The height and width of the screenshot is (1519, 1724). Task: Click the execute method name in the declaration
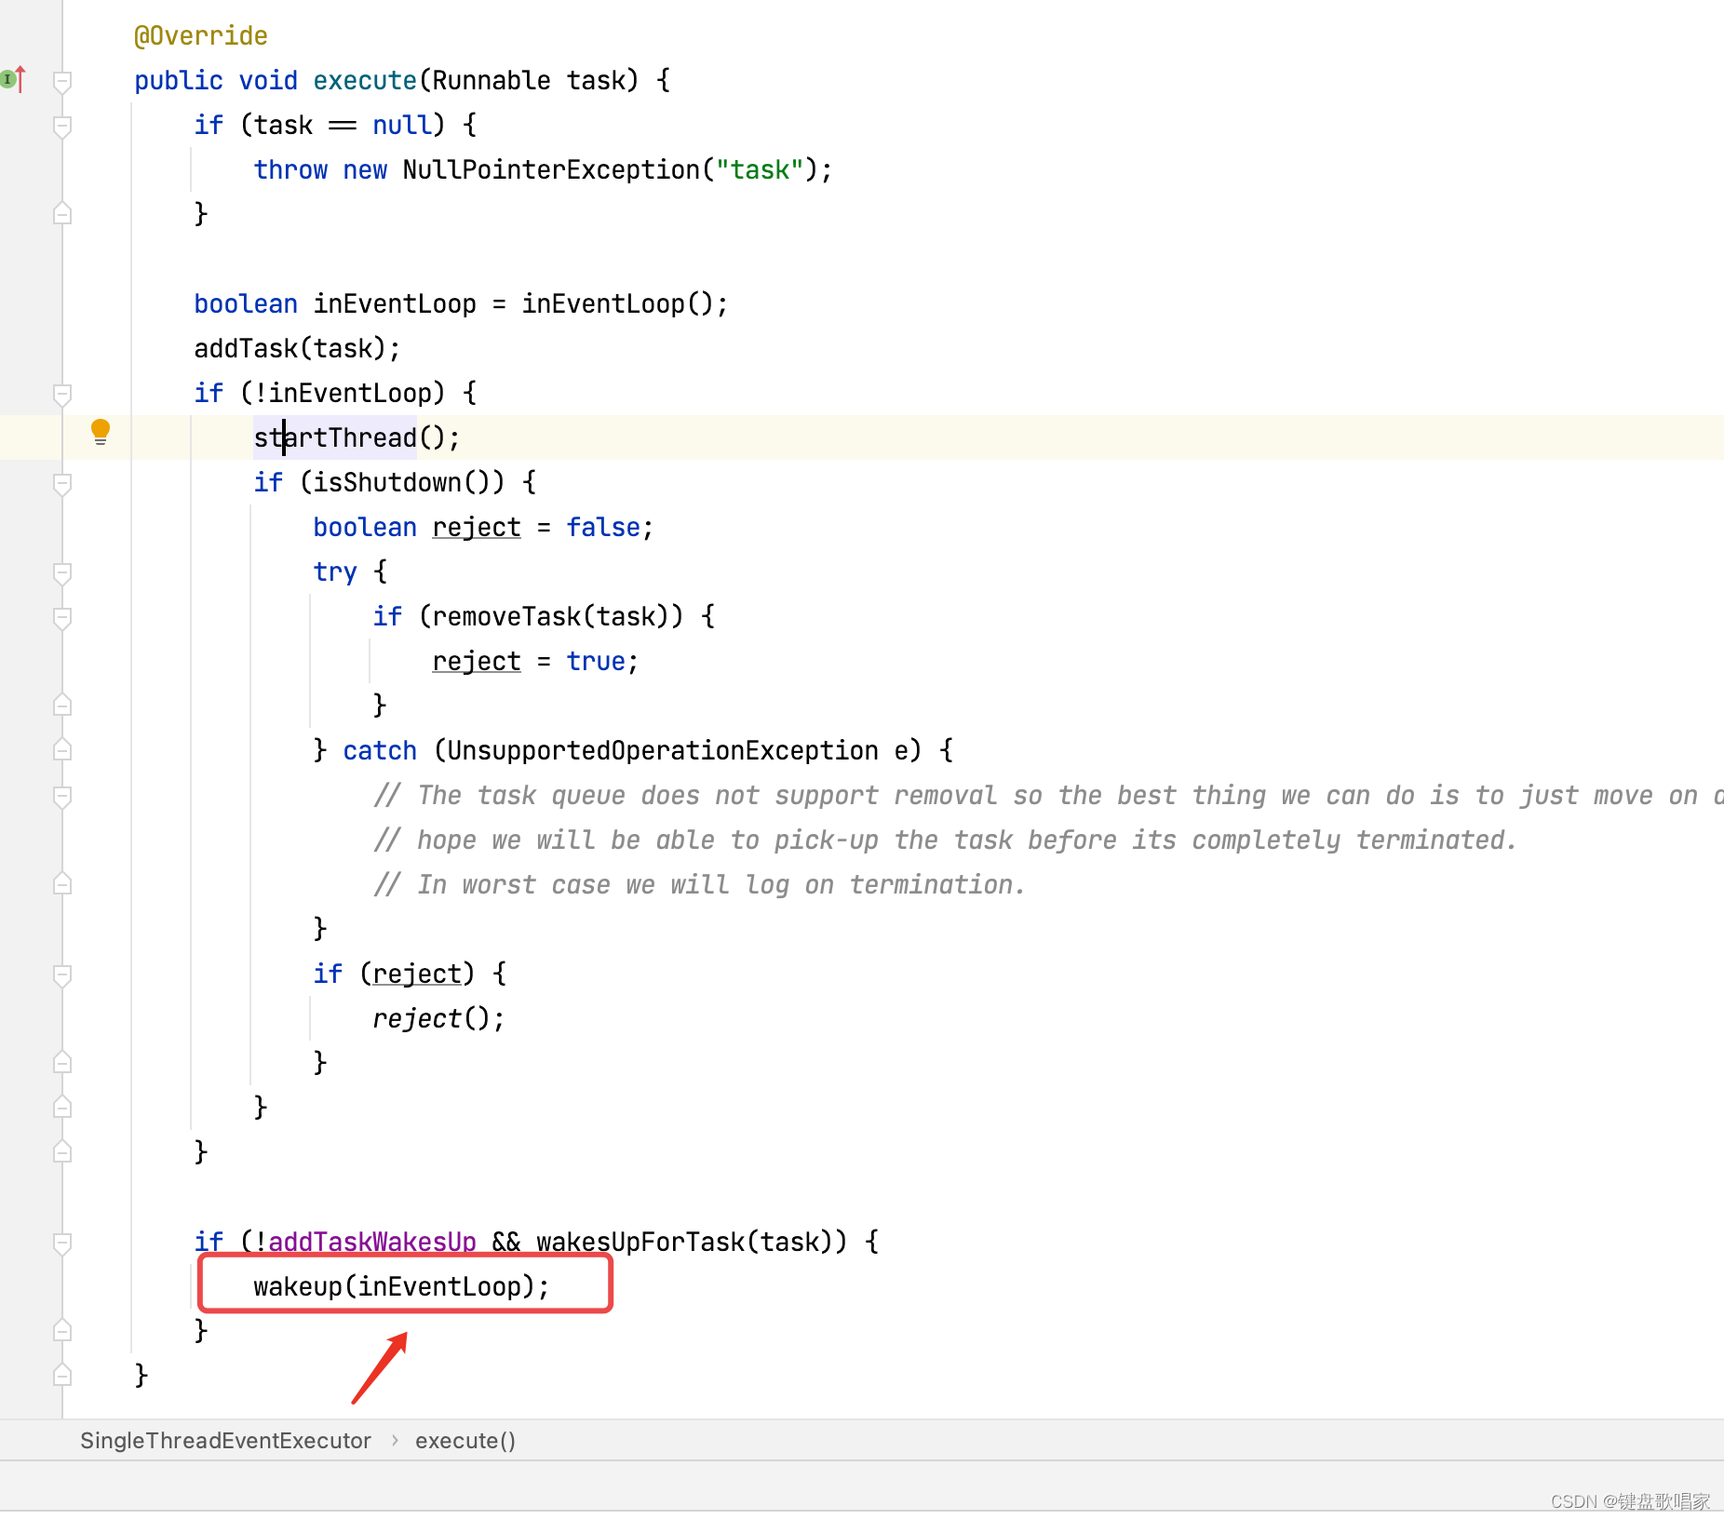point(365,81)
